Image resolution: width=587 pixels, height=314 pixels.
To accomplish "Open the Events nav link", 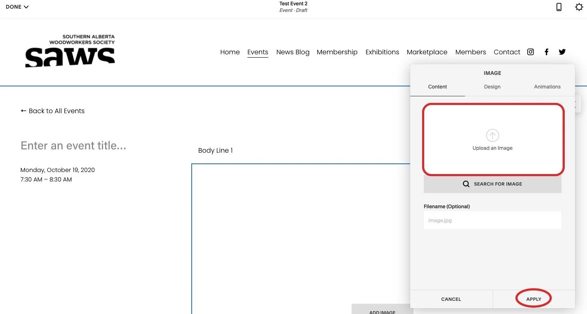I will click(x=258, y=52).
